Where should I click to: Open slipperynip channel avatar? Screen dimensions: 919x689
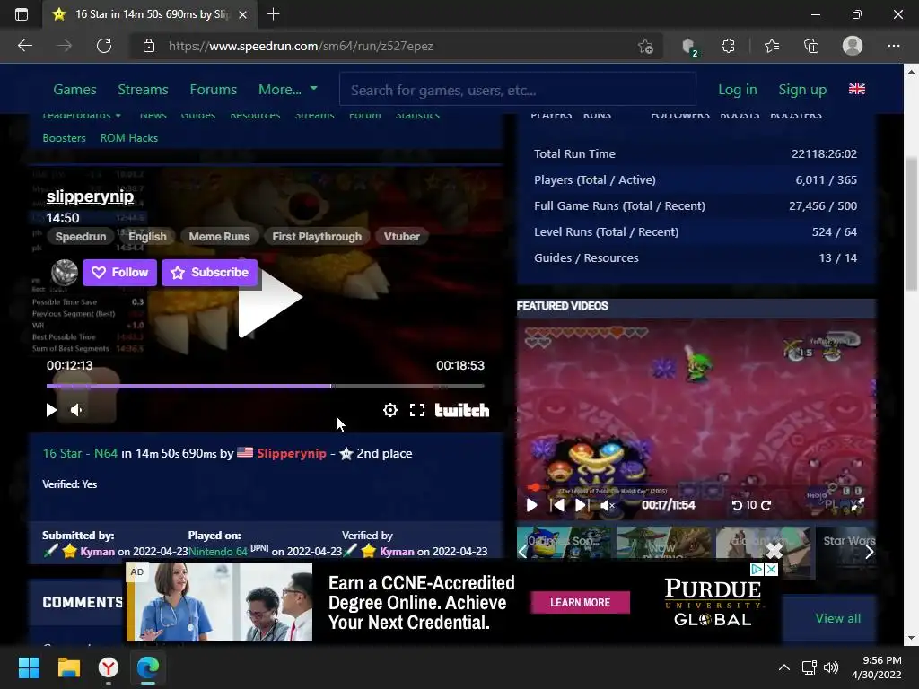click(x=65, y=273)
